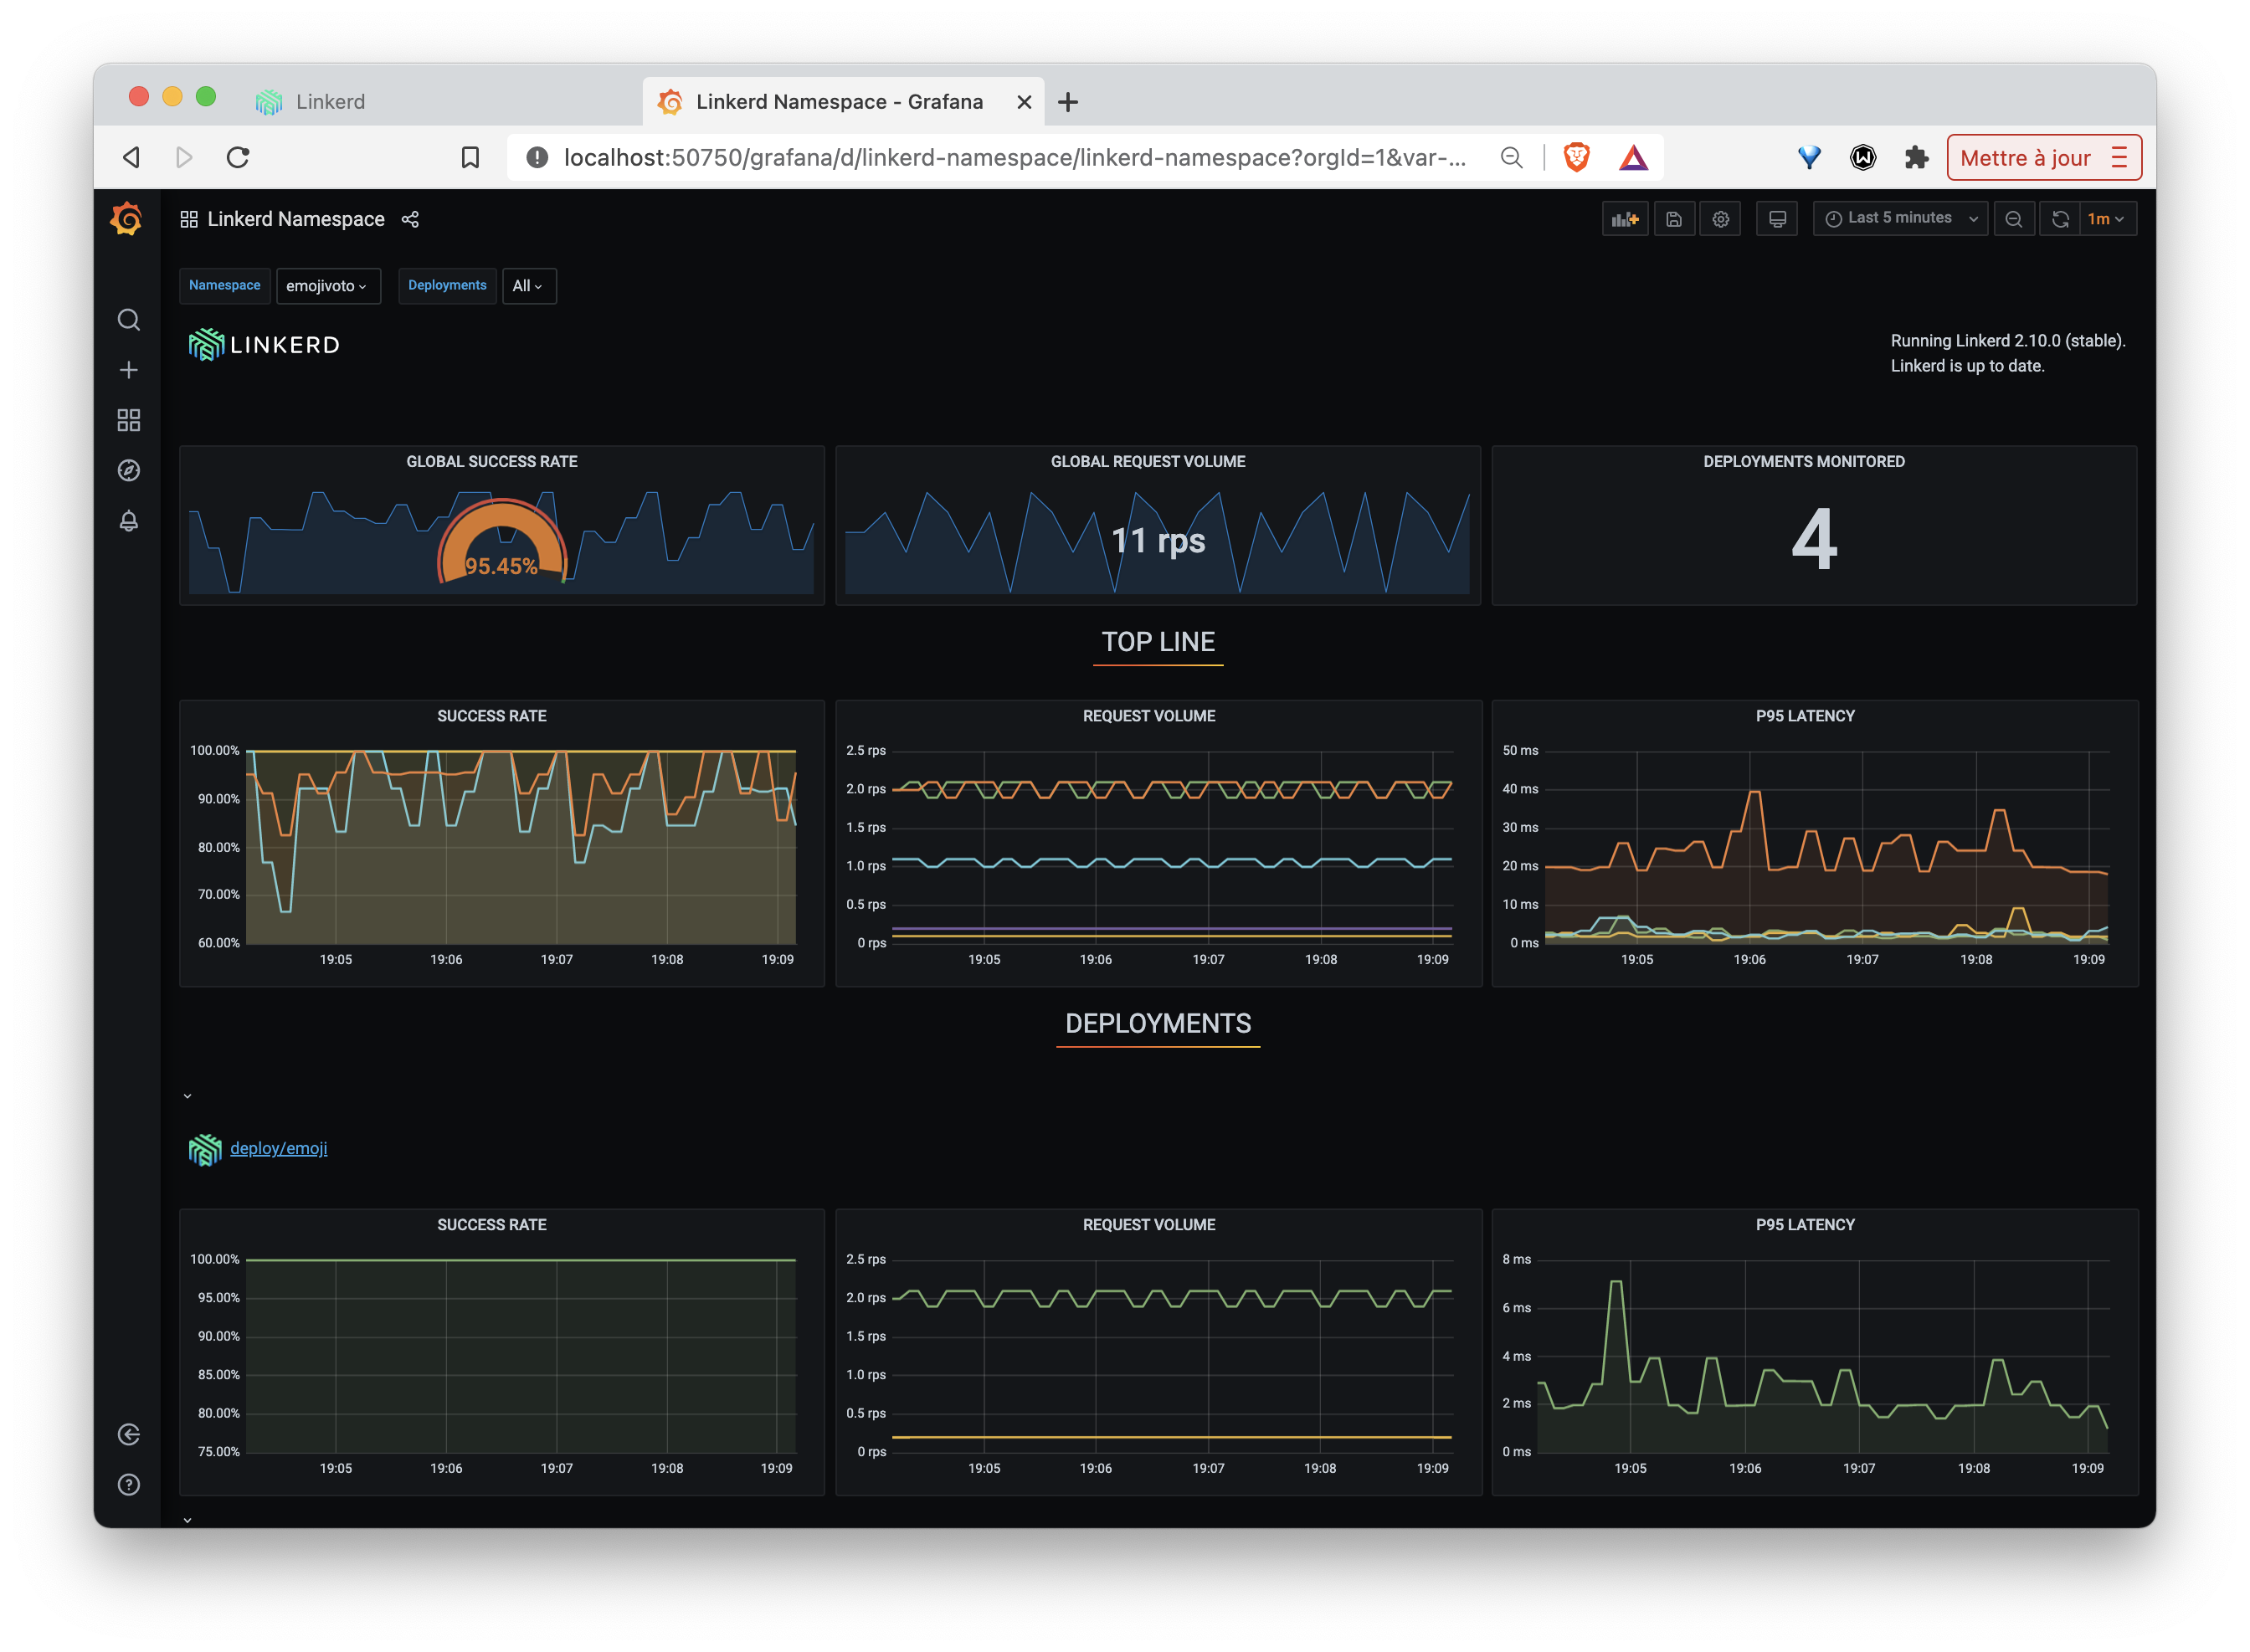
Task: Switch to the Linkerd browser tab
Action: [330, 101]
